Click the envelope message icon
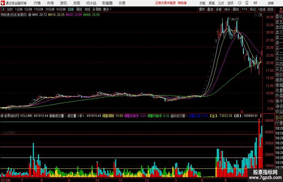Screen dimensions: 283x182 255,3
